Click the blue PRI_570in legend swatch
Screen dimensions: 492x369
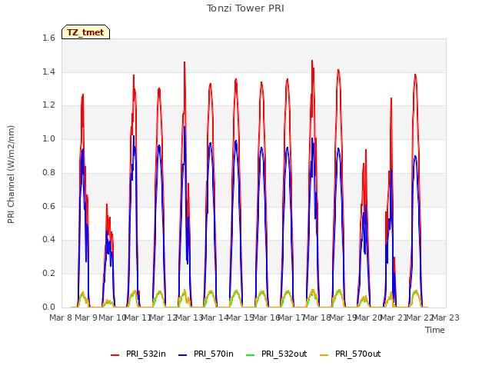click(183, 355)
